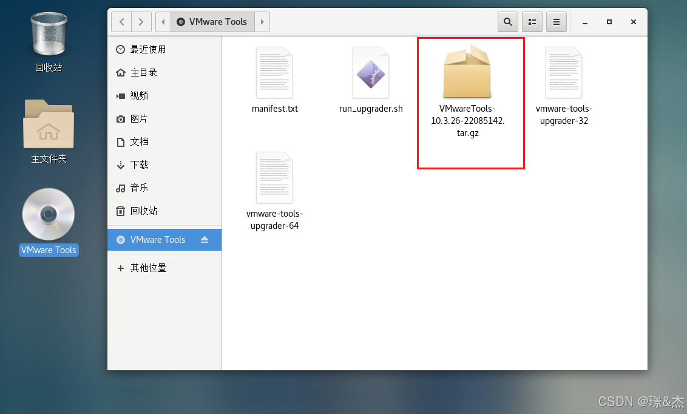
Task: Click the desktop VMware Tools label
Action: 49,250
